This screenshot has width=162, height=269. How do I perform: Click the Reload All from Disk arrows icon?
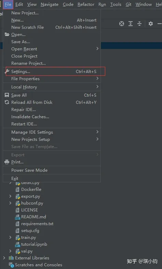pyautogui.click(x=7, y=102)
